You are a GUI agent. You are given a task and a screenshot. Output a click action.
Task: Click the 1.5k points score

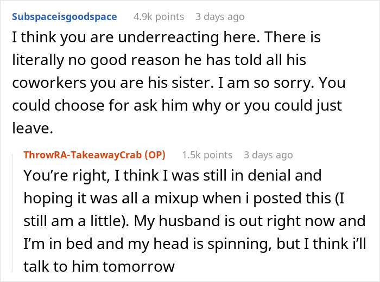(207, 155)
